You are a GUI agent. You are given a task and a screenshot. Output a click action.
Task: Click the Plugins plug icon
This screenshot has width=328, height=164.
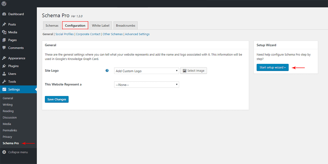point(4,66)
